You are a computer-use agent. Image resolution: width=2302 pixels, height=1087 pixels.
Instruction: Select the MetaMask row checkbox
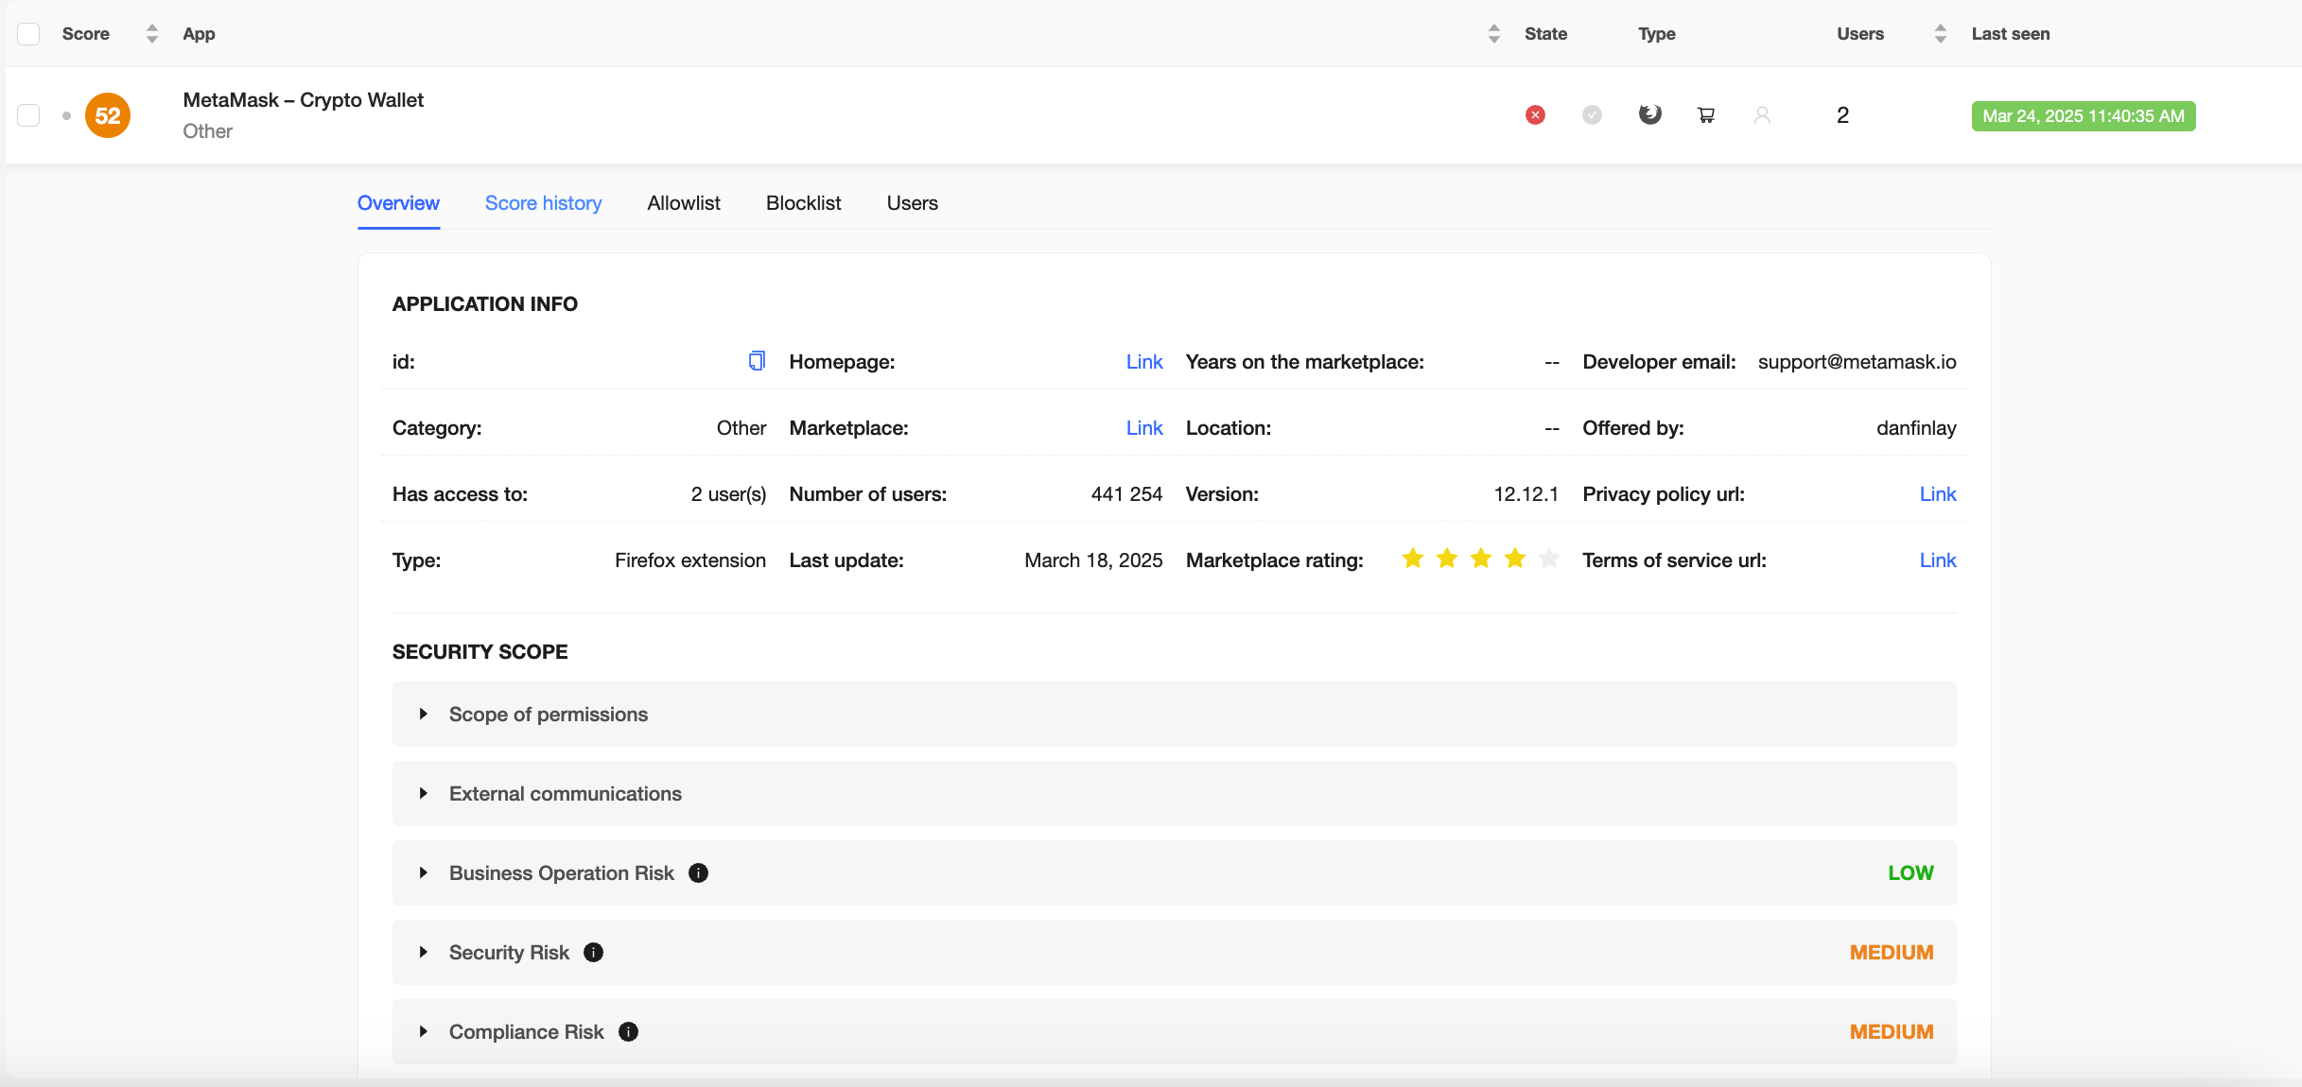29,114
